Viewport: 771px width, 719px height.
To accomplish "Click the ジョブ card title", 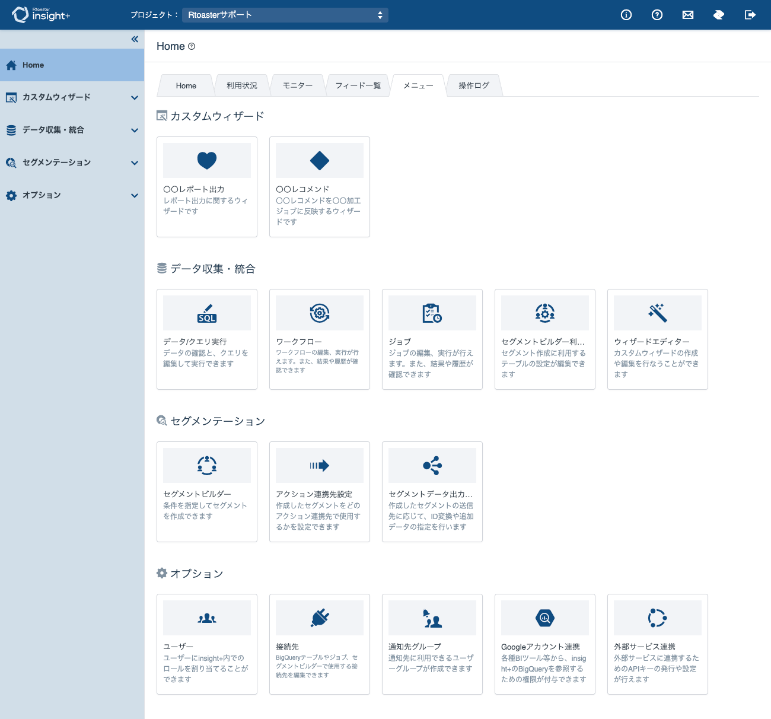I will coord(400,342).
